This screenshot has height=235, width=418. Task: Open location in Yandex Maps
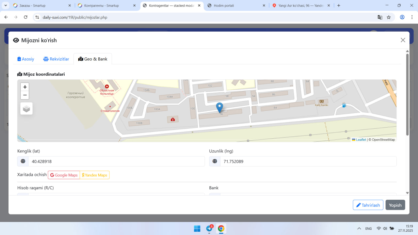click(x=95, y=175)
